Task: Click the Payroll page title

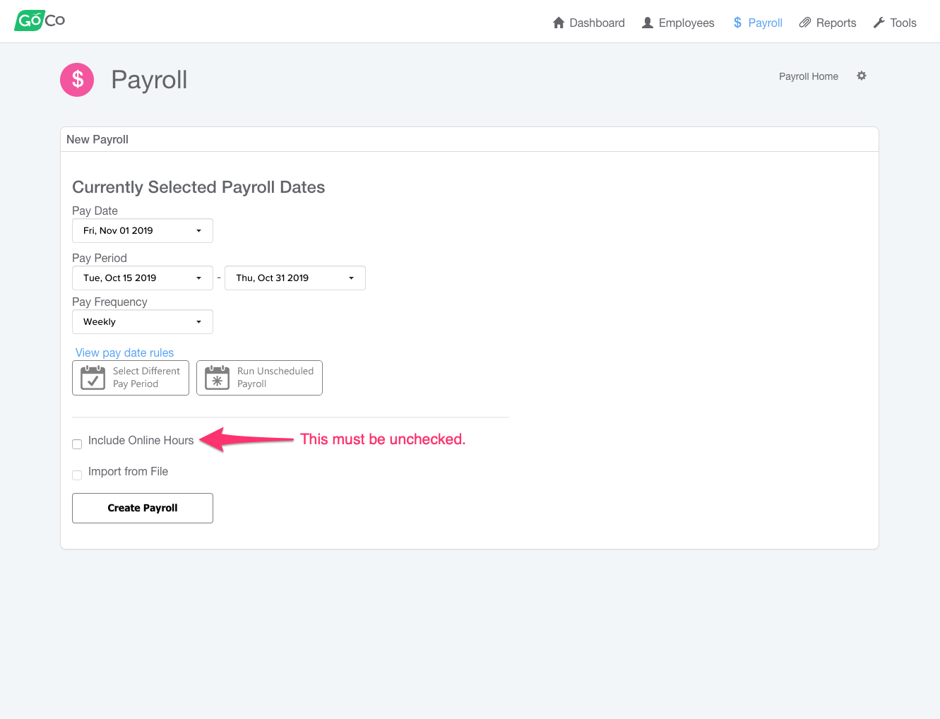Action: click(x=149, y=80)
